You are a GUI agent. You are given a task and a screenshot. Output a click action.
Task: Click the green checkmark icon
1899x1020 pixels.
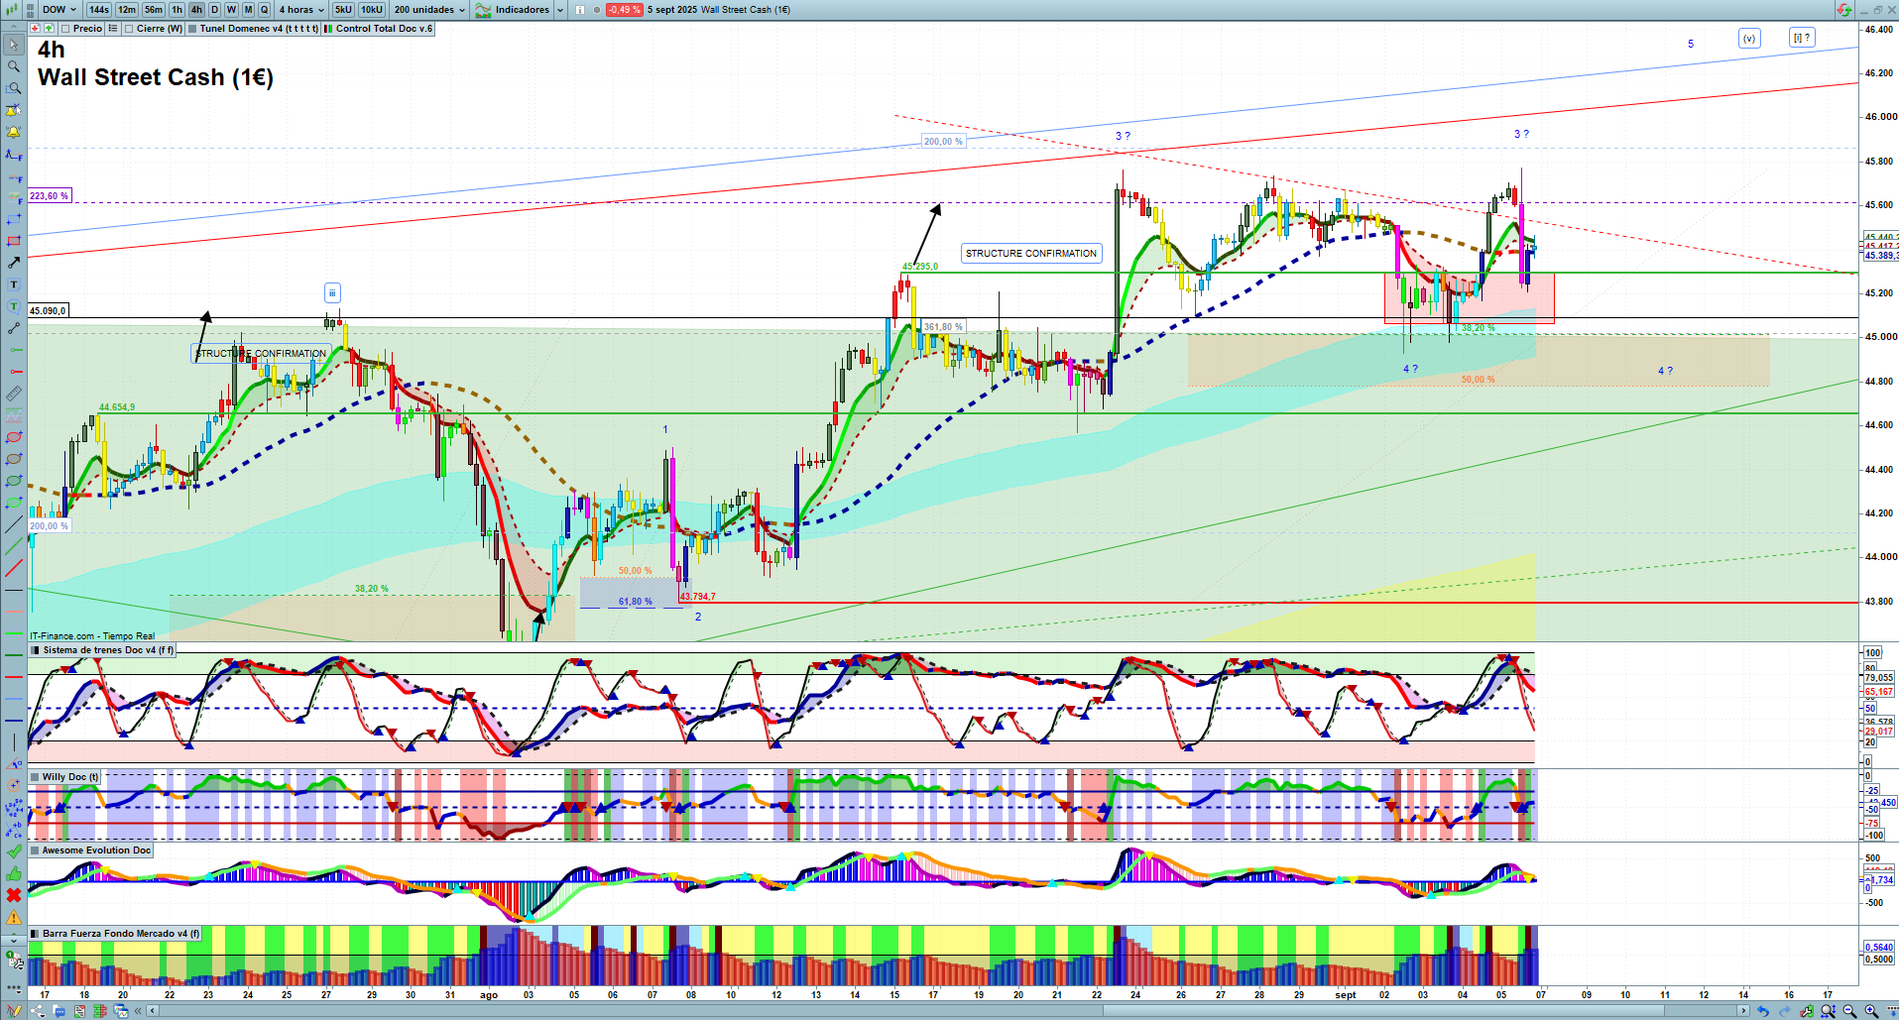(x=14, y=851)
